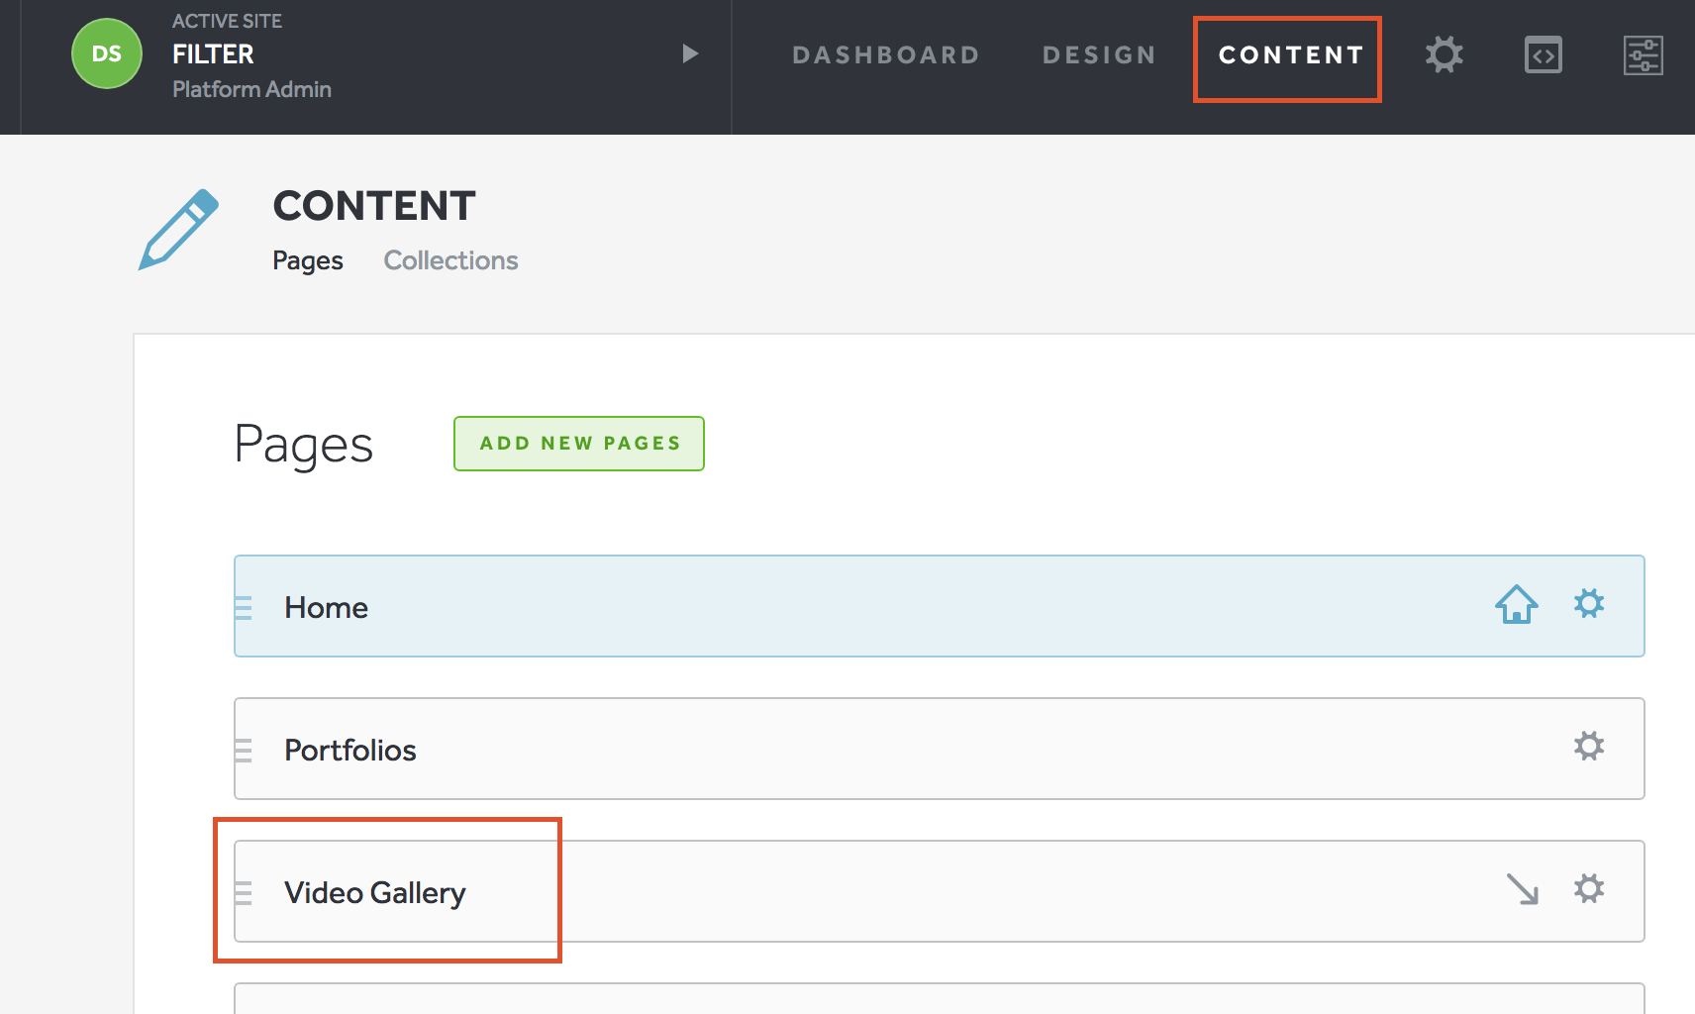The width and height of the screenshot is (1695, 1014).
Task: Open Video Gallery page settings gear
Action: [x=1589, y=889]
